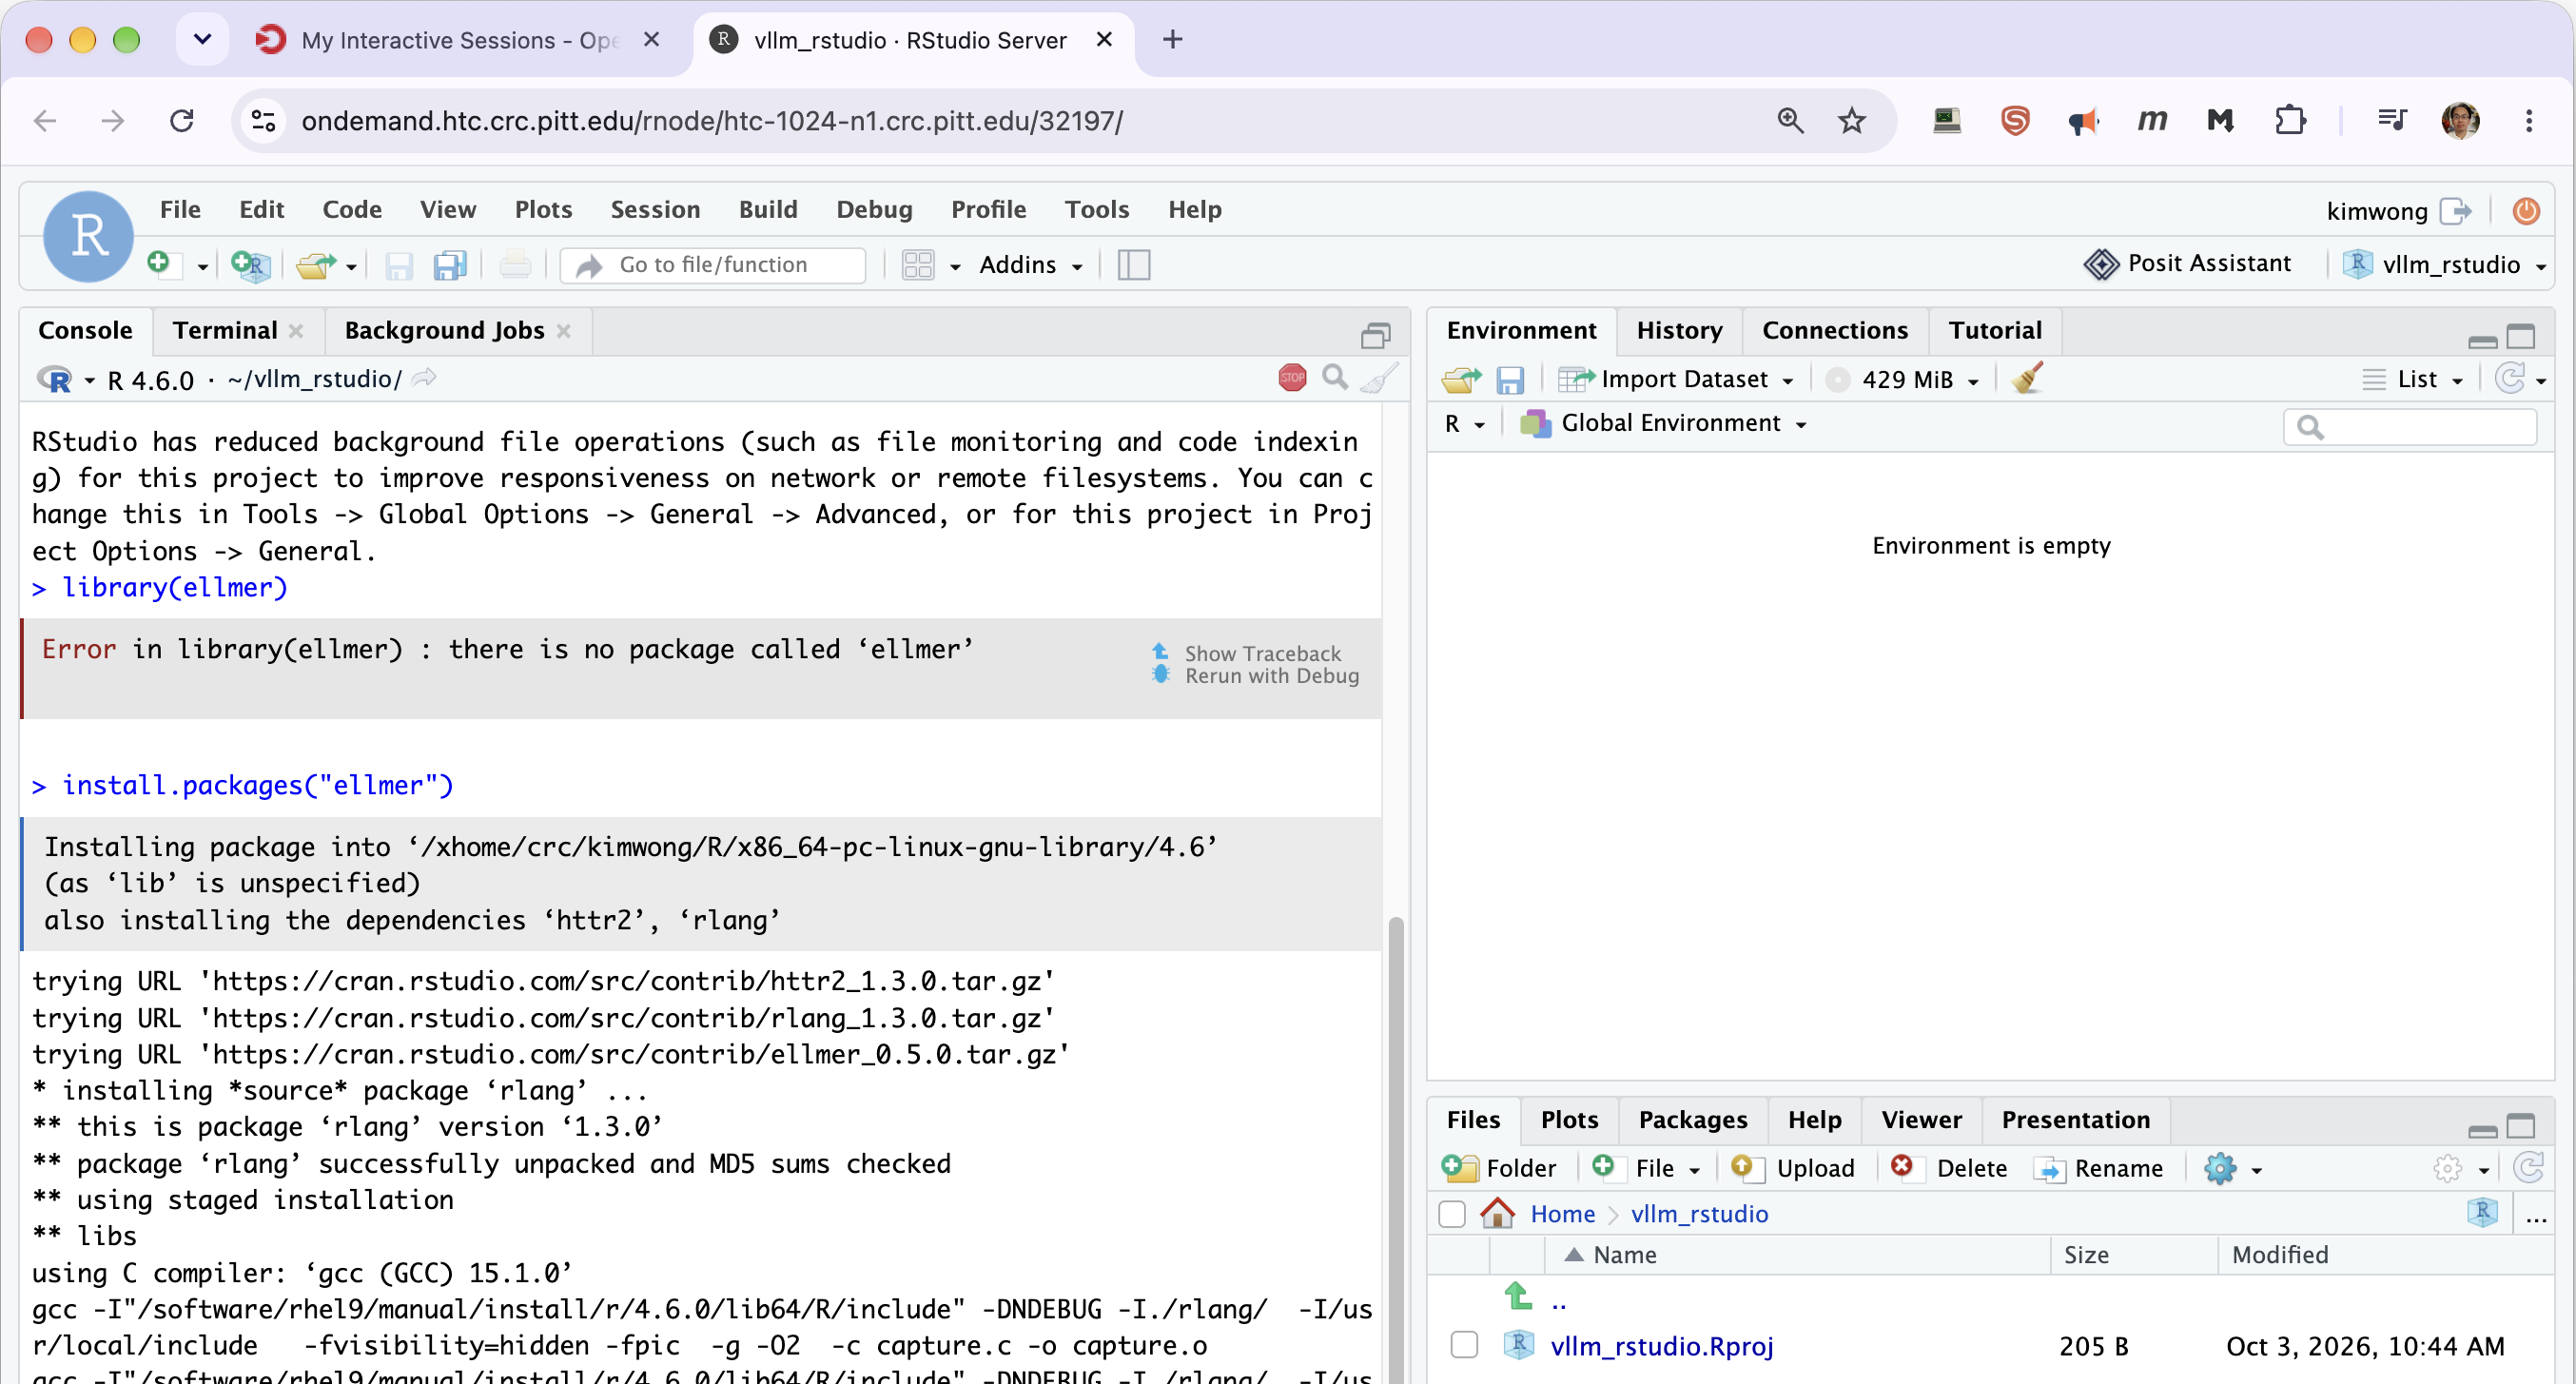
Task: Click the Environment search field
Action: (2410, 427)
